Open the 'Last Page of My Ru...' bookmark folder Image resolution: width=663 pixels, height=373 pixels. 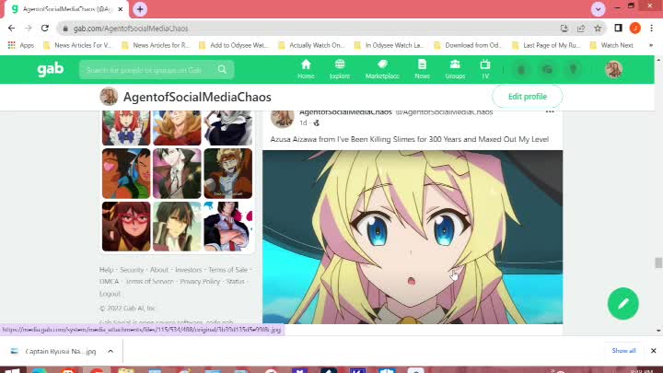(x=546, y=45)
